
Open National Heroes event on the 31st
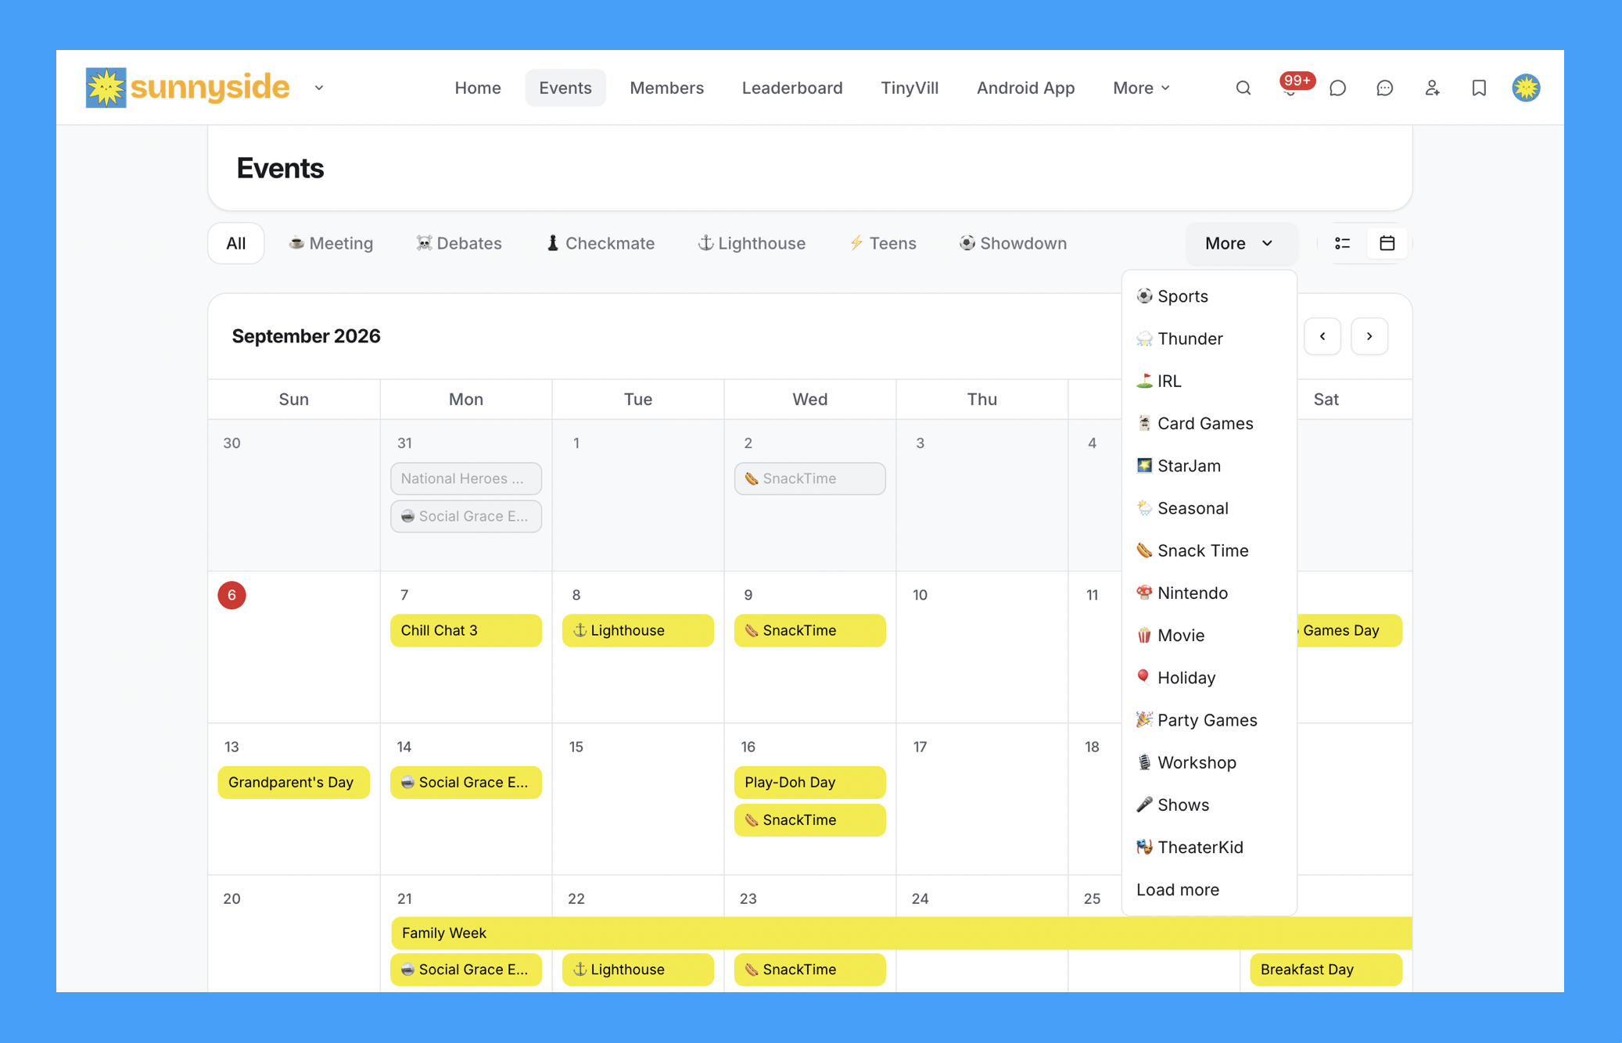tap(466, 478)
